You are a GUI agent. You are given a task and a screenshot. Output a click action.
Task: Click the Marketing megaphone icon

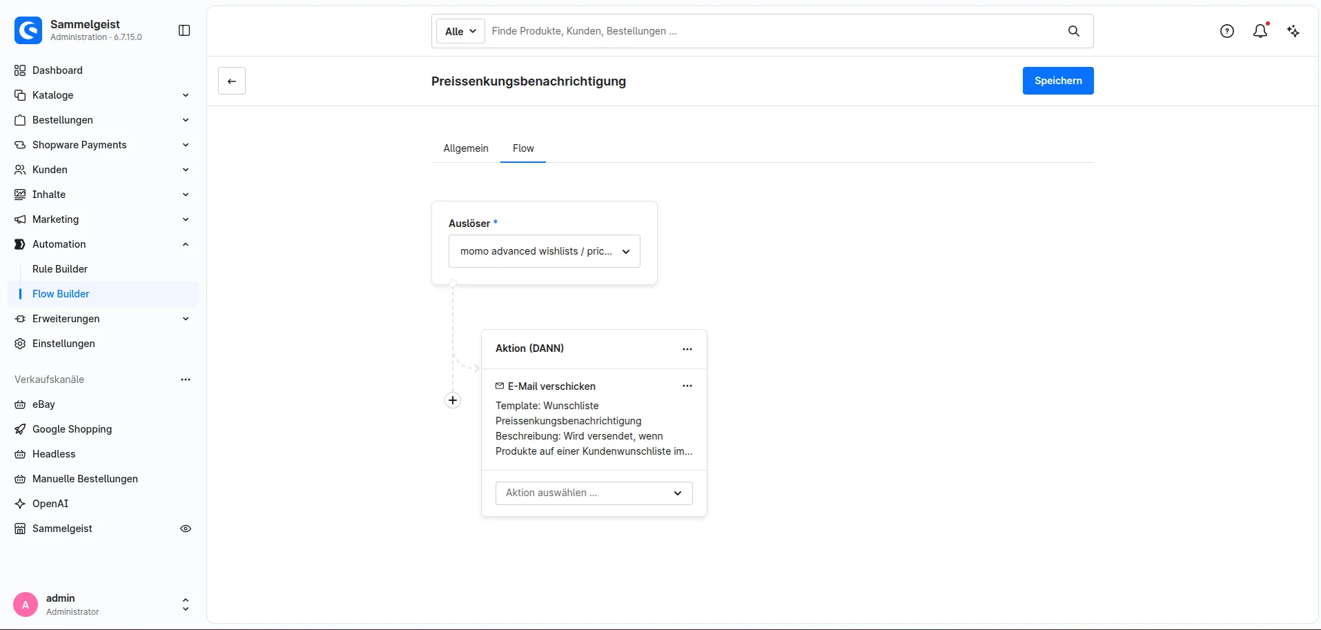click(x=20, y=219)
